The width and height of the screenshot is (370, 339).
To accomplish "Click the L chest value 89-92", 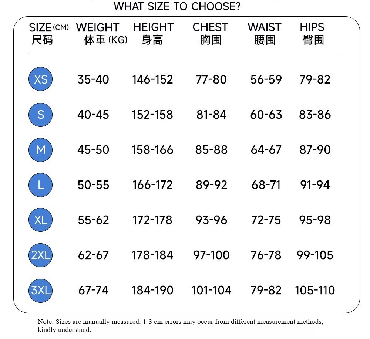I will click(211, 185).
